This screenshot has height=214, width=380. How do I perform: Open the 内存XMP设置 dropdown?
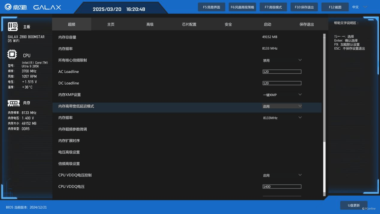point(282,95)
